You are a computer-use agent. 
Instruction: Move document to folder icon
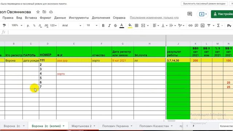pyautogui.click(x=44, y=12)
